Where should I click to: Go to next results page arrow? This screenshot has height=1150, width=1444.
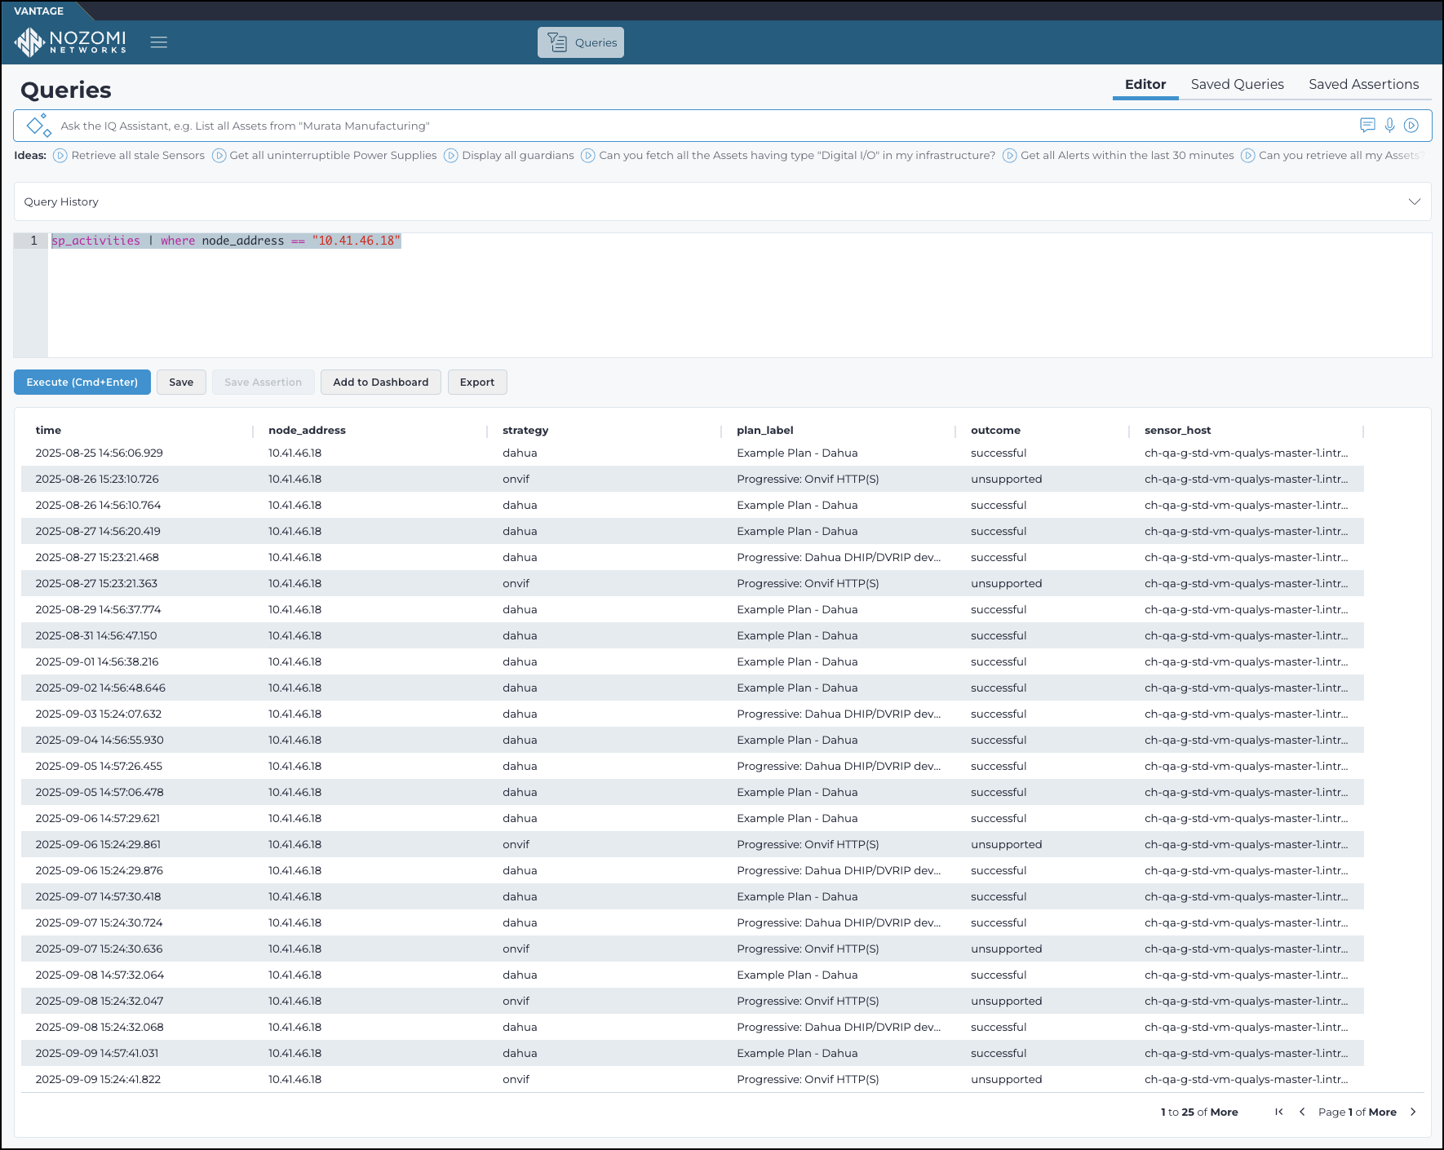pos(1413,1112)
